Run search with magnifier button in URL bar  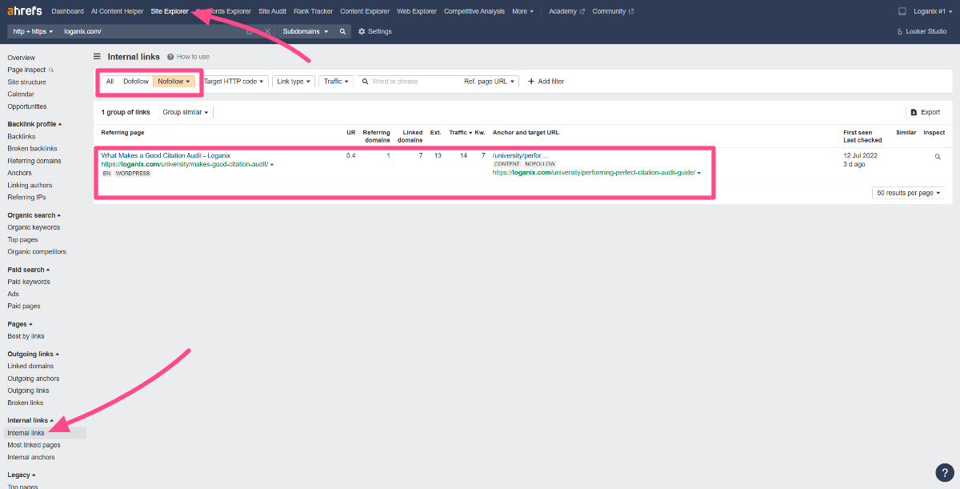(342, 31)
